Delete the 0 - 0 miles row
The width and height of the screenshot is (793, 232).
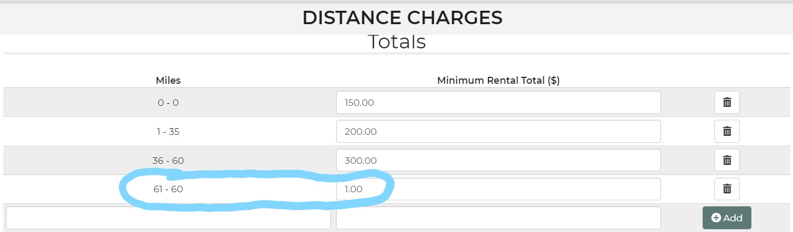pos(727,102)
